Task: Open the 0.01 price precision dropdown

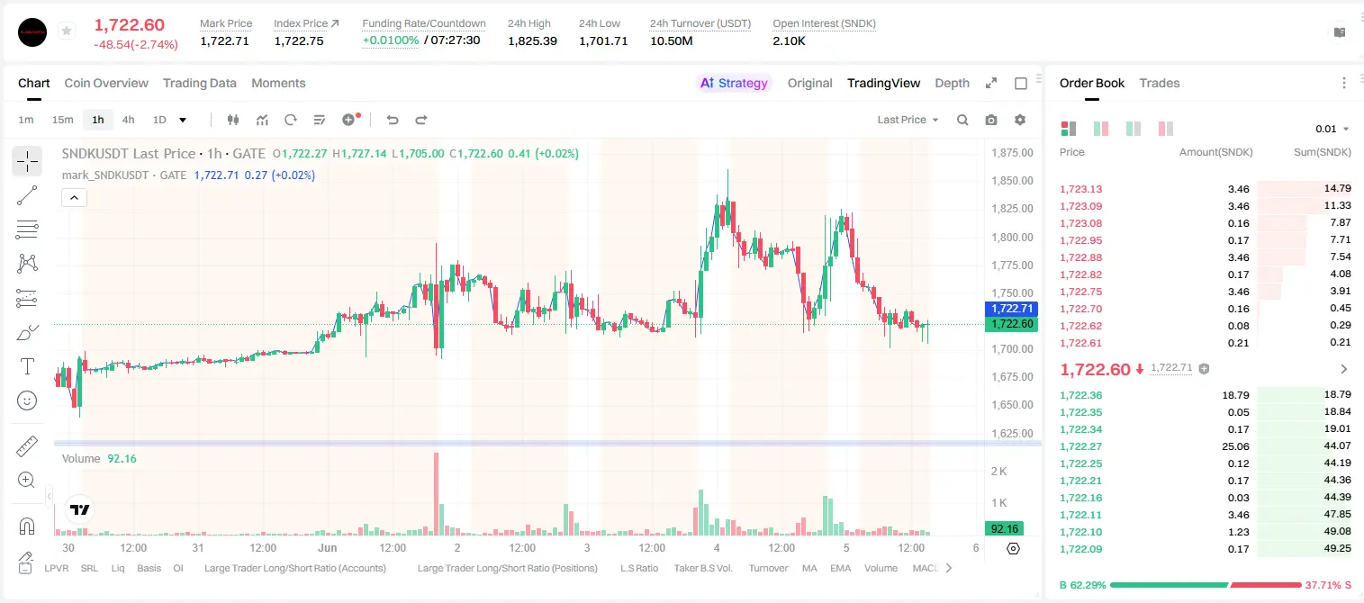Action: coord(1332,129)
